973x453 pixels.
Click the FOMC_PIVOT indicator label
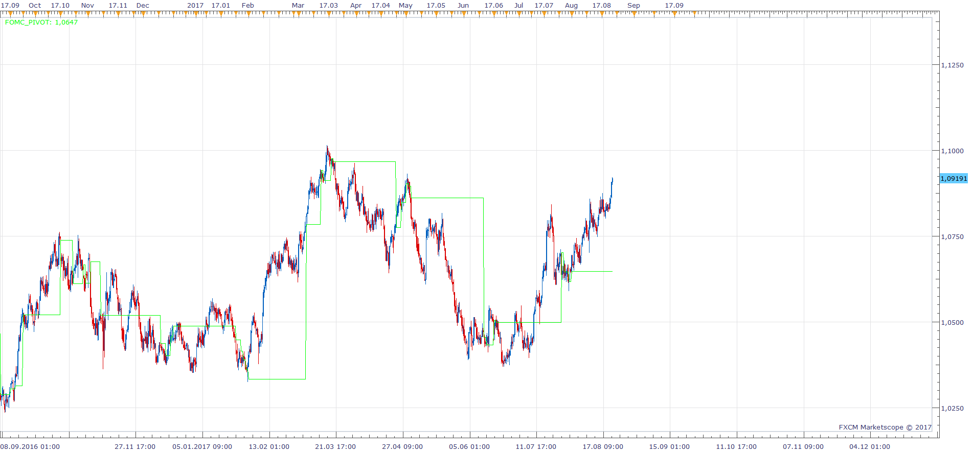[x=41, y=22]
